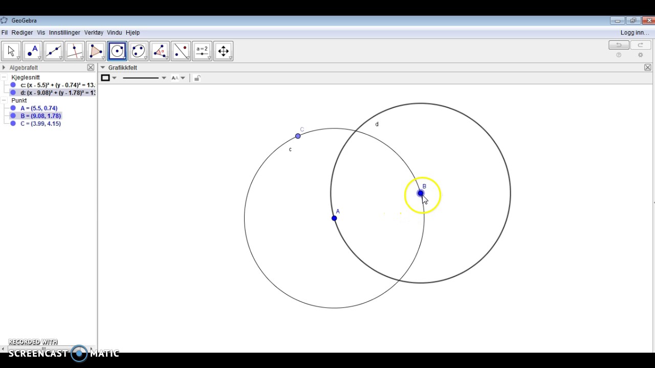
Task: Click point C on the canvas
Action: (x=298, y=136)
